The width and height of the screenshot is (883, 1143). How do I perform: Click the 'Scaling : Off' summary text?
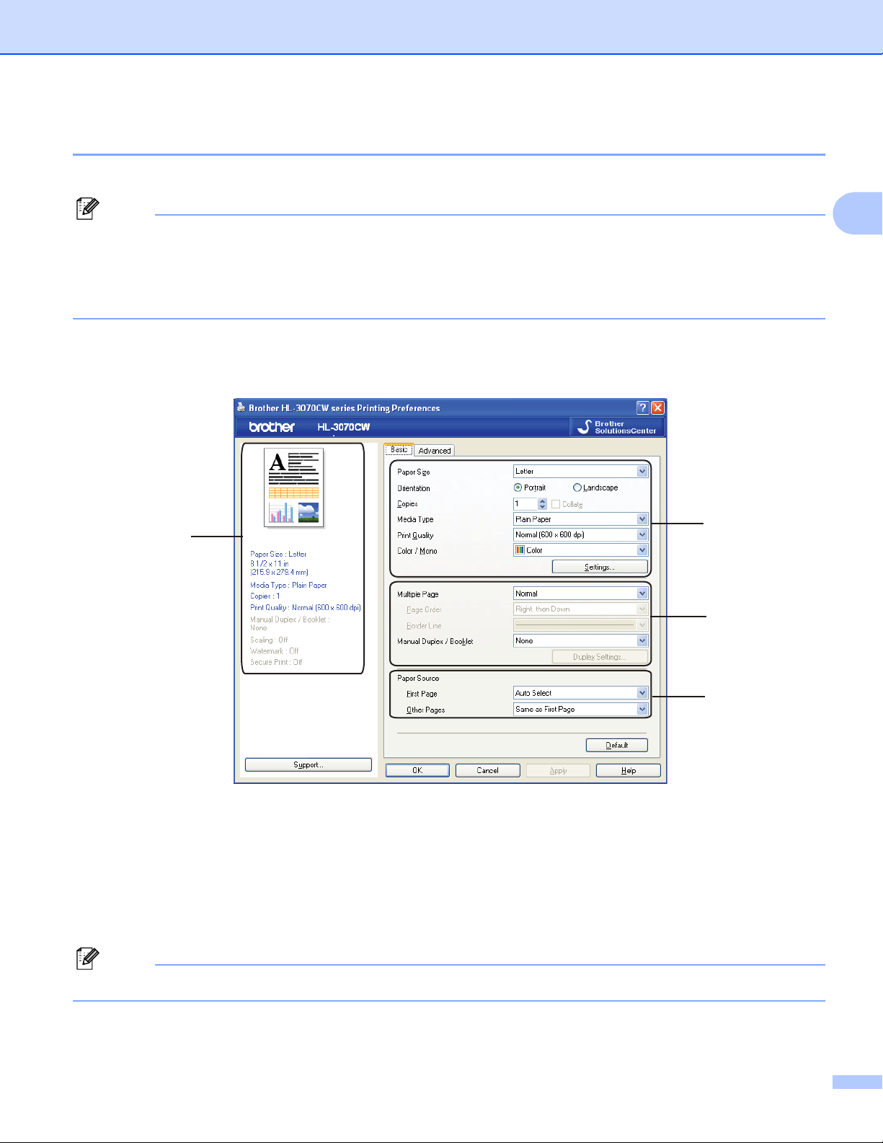(269, 640)
